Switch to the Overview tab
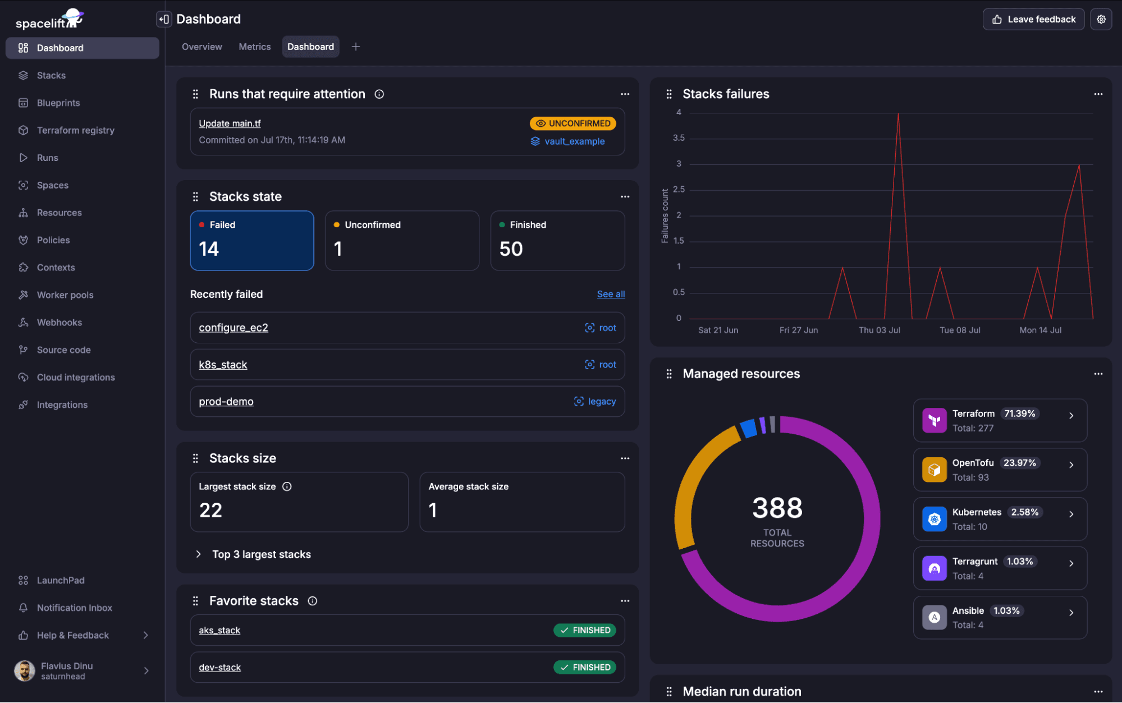The width and height of the screenshot is (1122, 703). [202, 47]
